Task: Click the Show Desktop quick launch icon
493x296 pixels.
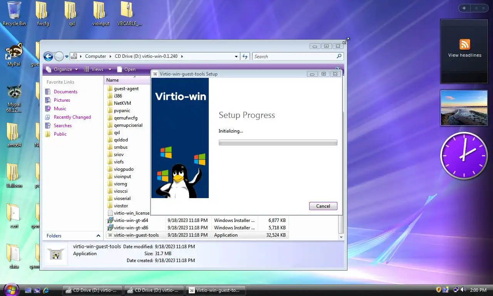Action: 28,290
